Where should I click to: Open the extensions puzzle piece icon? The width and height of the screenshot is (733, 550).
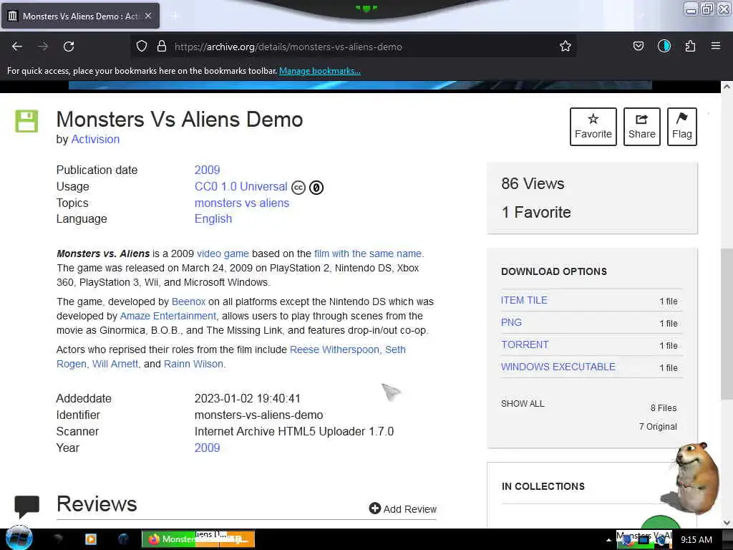click(x=690, y=47)
